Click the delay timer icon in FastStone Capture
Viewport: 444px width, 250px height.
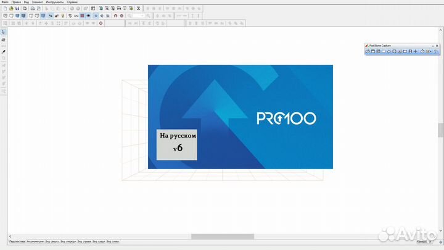(x=422, y=51)
